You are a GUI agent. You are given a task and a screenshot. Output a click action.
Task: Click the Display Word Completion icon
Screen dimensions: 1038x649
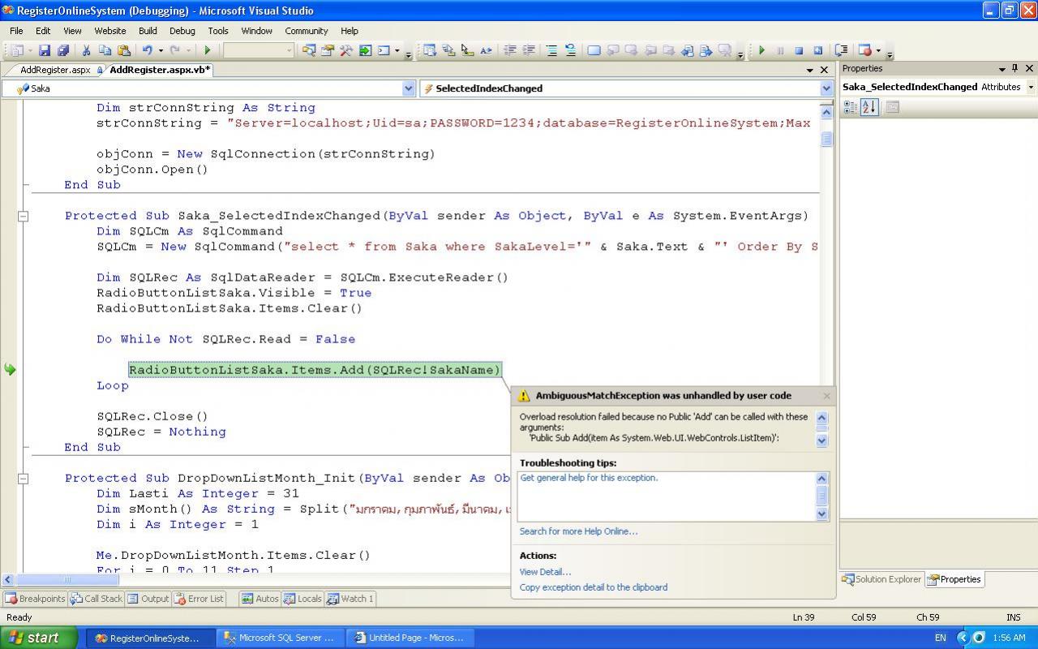tap(486, 50)
